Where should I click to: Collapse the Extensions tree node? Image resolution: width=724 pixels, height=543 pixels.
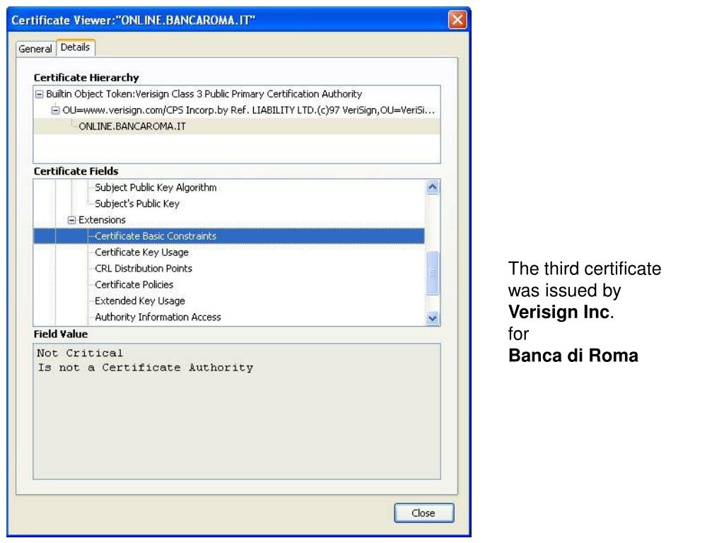pos(71,221)
